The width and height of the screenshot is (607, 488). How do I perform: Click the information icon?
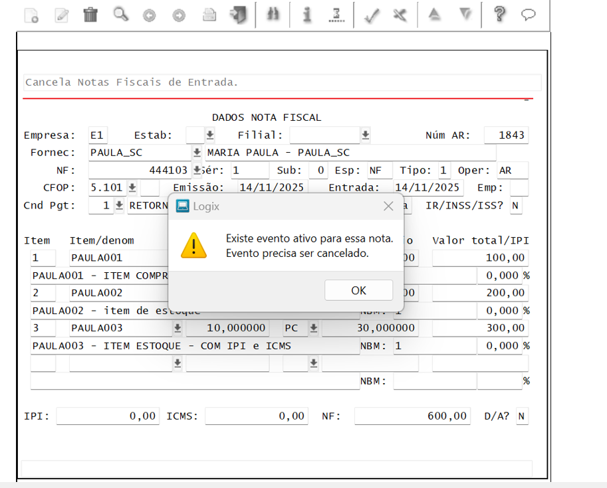pyautogui.click(x=306, y=15)
